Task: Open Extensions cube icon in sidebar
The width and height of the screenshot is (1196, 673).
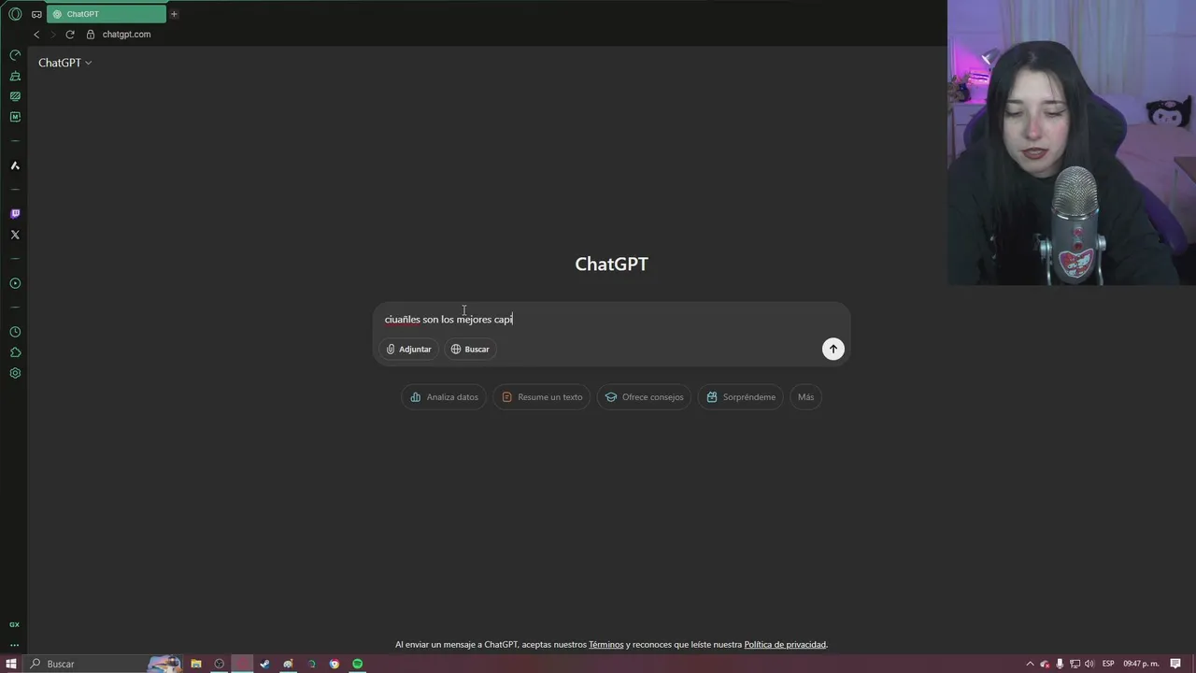Action: [x=15, y=352]
